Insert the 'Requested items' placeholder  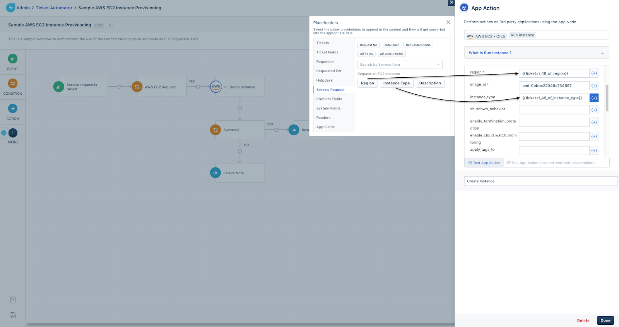[x=418, y=45]
